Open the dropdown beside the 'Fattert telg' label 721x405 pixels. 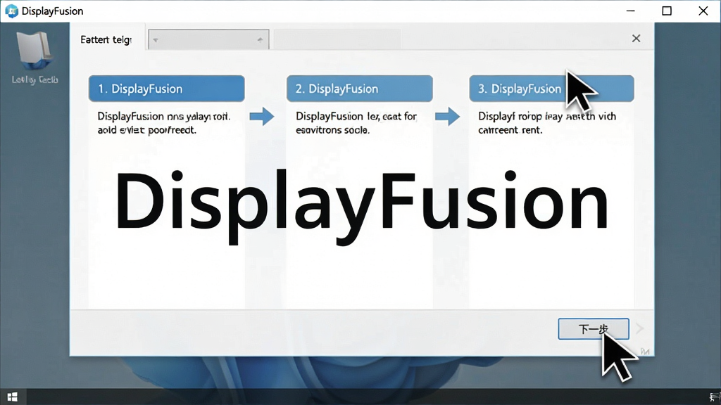click(208, 39)
